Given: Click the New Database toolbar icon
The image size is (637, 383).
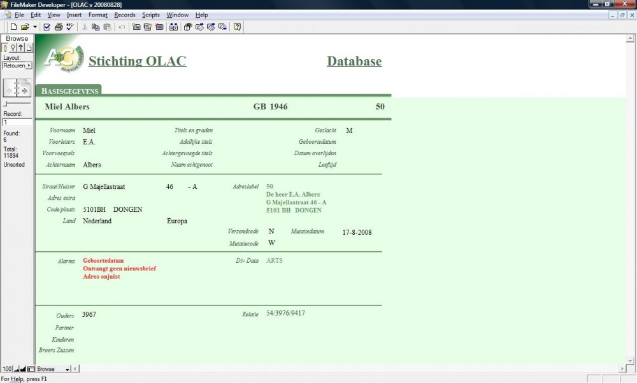Looking at the screenshot, I should tap(13, 27).
